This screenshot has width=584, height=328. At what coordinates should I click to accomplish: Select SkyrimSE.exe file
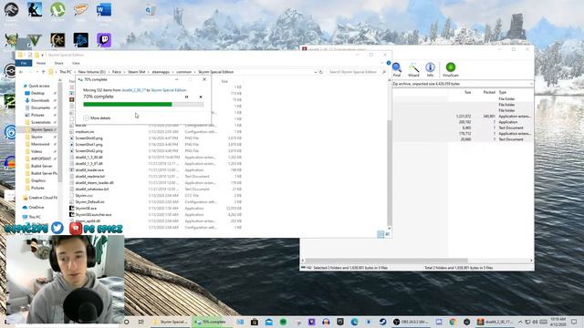click(86, 209)
